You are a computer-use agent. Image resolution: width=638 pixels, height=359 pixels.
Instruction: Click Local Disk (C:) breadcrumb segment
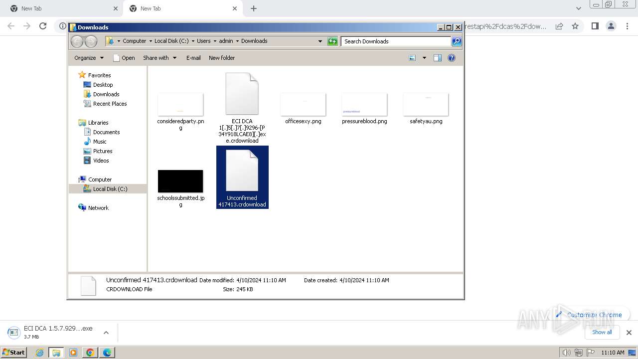pyautogui.click(x=171, y=41)
